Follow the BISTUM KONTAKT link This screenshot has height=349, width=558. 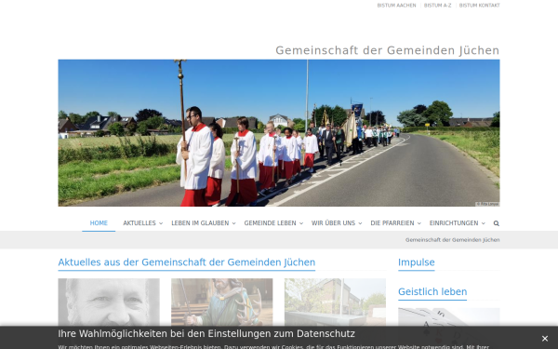tap(479, 6)
